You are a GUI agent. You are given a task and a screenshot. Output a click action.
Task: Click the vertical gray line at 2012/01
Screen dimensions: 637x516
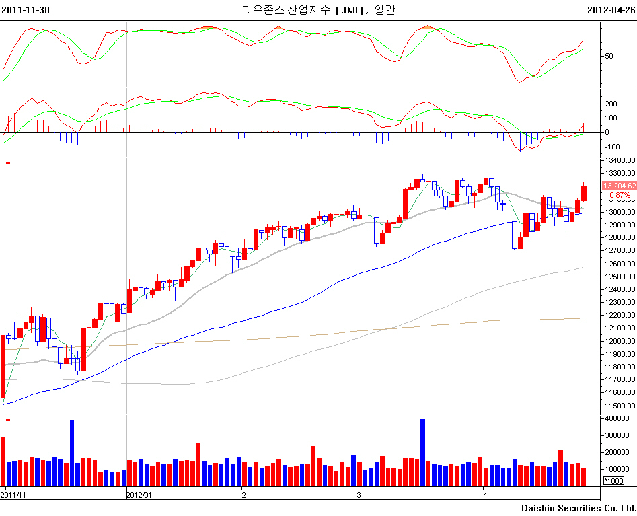(127, 269)
